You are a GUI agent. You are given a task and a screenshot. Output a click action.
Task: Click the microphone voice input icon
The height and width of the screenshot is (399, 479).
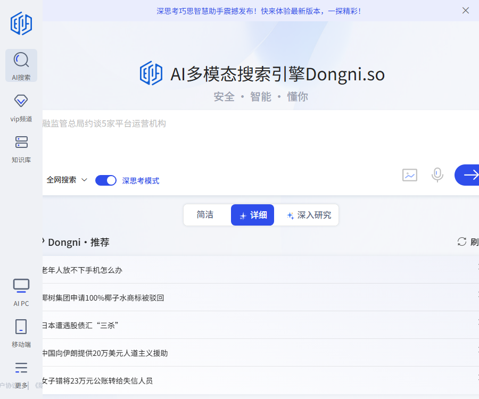[437, 175]
